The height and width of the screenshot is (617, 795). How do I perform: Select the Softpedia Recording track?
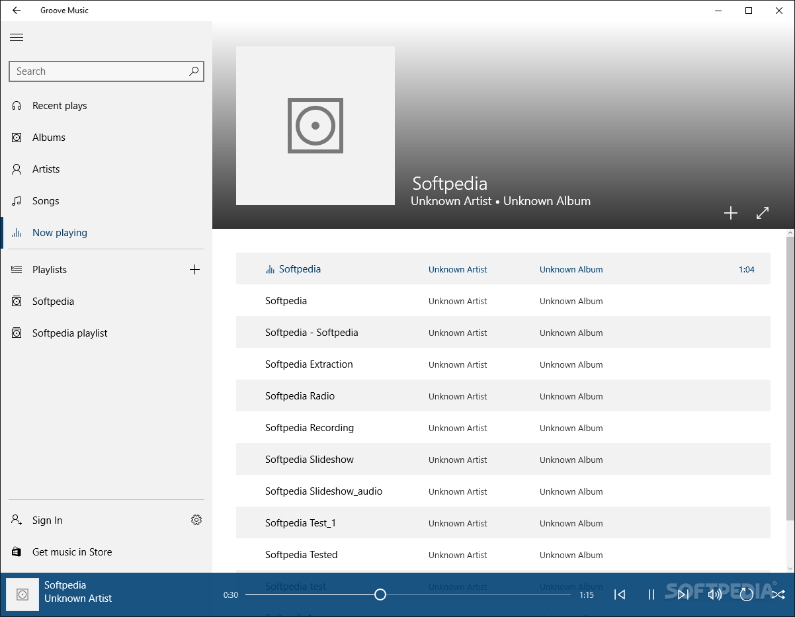pyautogui.click(x=503, y=428)
